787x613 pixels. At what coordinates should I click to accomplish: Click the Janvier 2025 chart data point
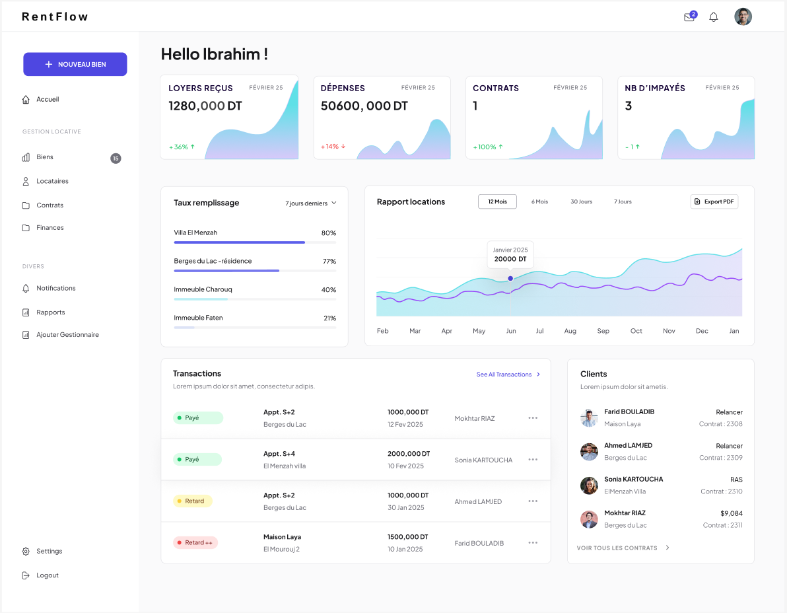point(510,279)
